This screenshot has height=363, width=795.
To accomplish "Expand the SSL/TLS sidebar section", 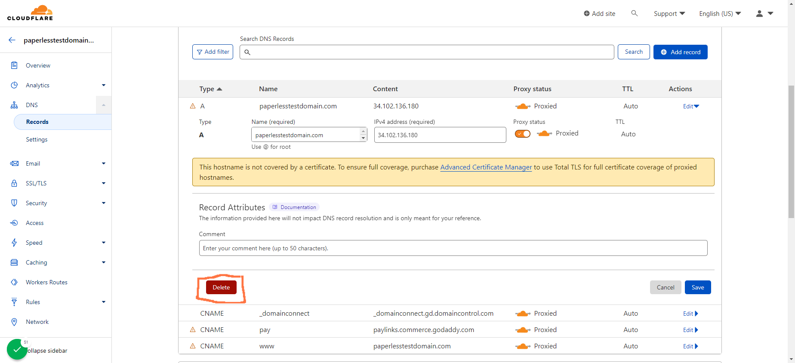I will pyautogui.click(x=104, y=183).
